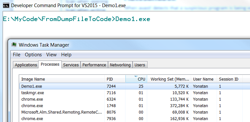Switch to the Users tab

[x=140, y=65]
